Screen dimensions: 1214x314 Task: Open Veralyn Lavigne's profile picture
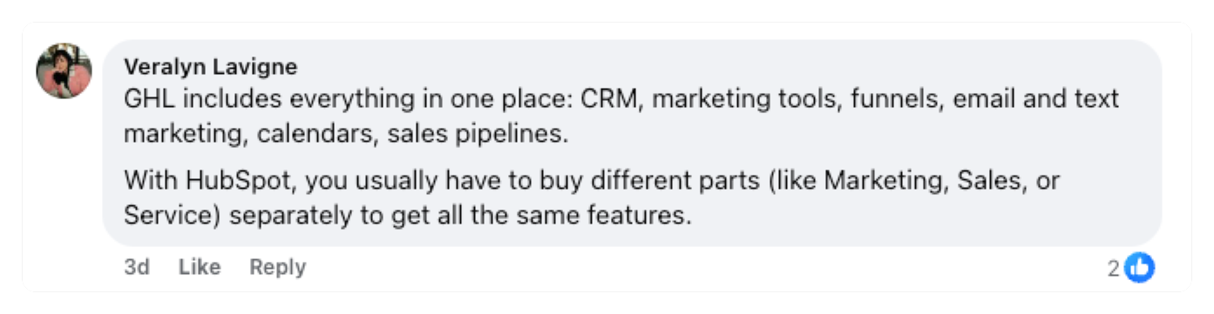pyautogui.click(x=64, y=70)
